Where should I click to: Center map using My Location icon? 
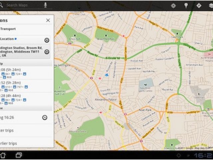173,6
